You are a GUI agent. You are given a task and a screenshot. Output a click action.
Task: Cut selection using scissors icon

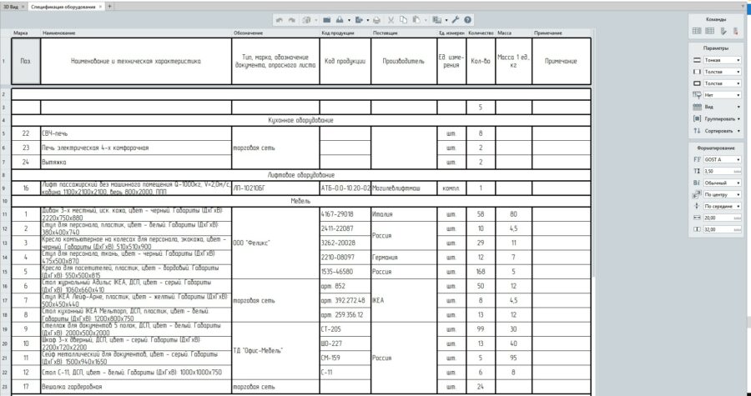[x=391, y=20]
